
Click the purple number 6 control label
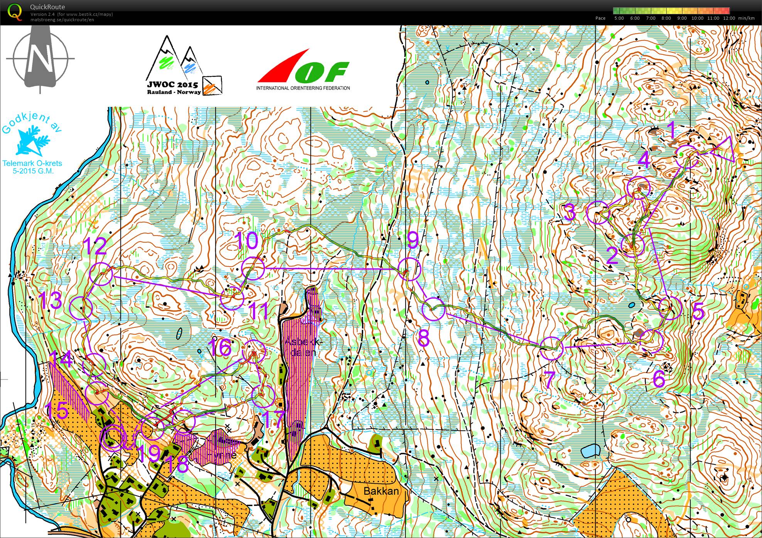pos(659,379)
